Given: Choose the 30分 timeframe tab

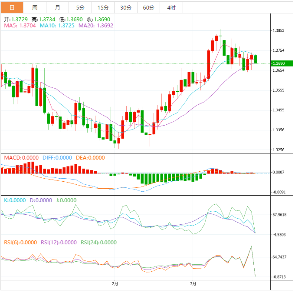Looking at the screenshot, I should (126, 7).
